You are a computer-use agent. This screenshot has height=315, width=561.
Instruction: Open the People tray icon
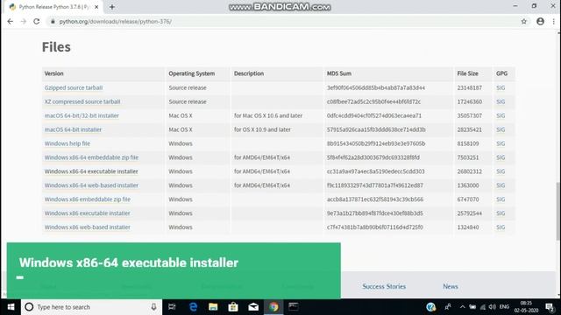(448, 307)
